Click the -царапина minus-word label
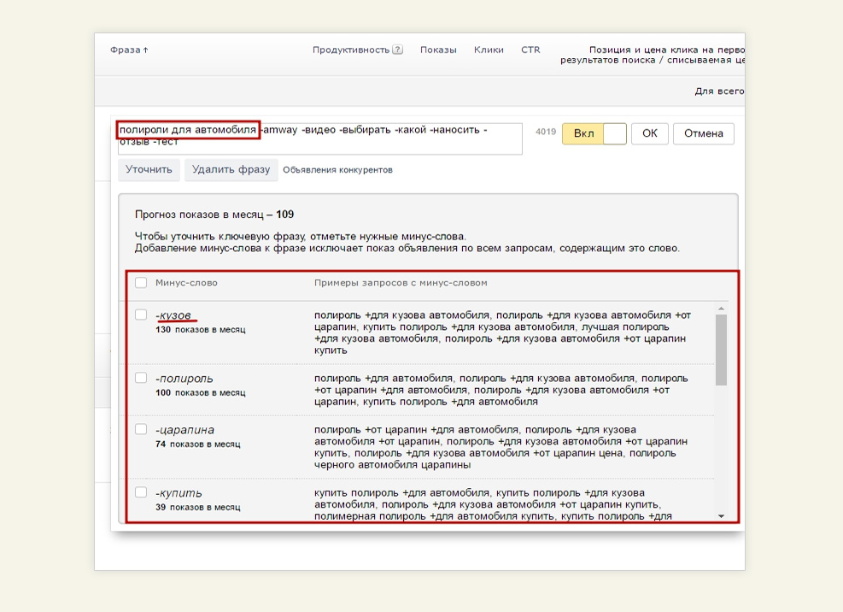The width and height of the screenshot is (843, 612). click(x=185, y=430)
